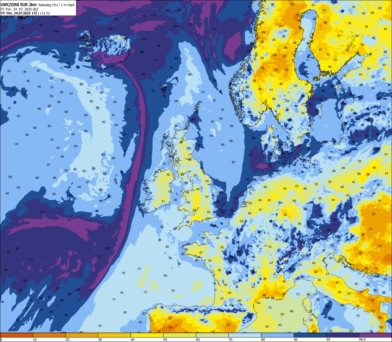Click the 80–90 light blue legend swatch
This screenshot has width=392, height=342.
(x=277, y=335)
